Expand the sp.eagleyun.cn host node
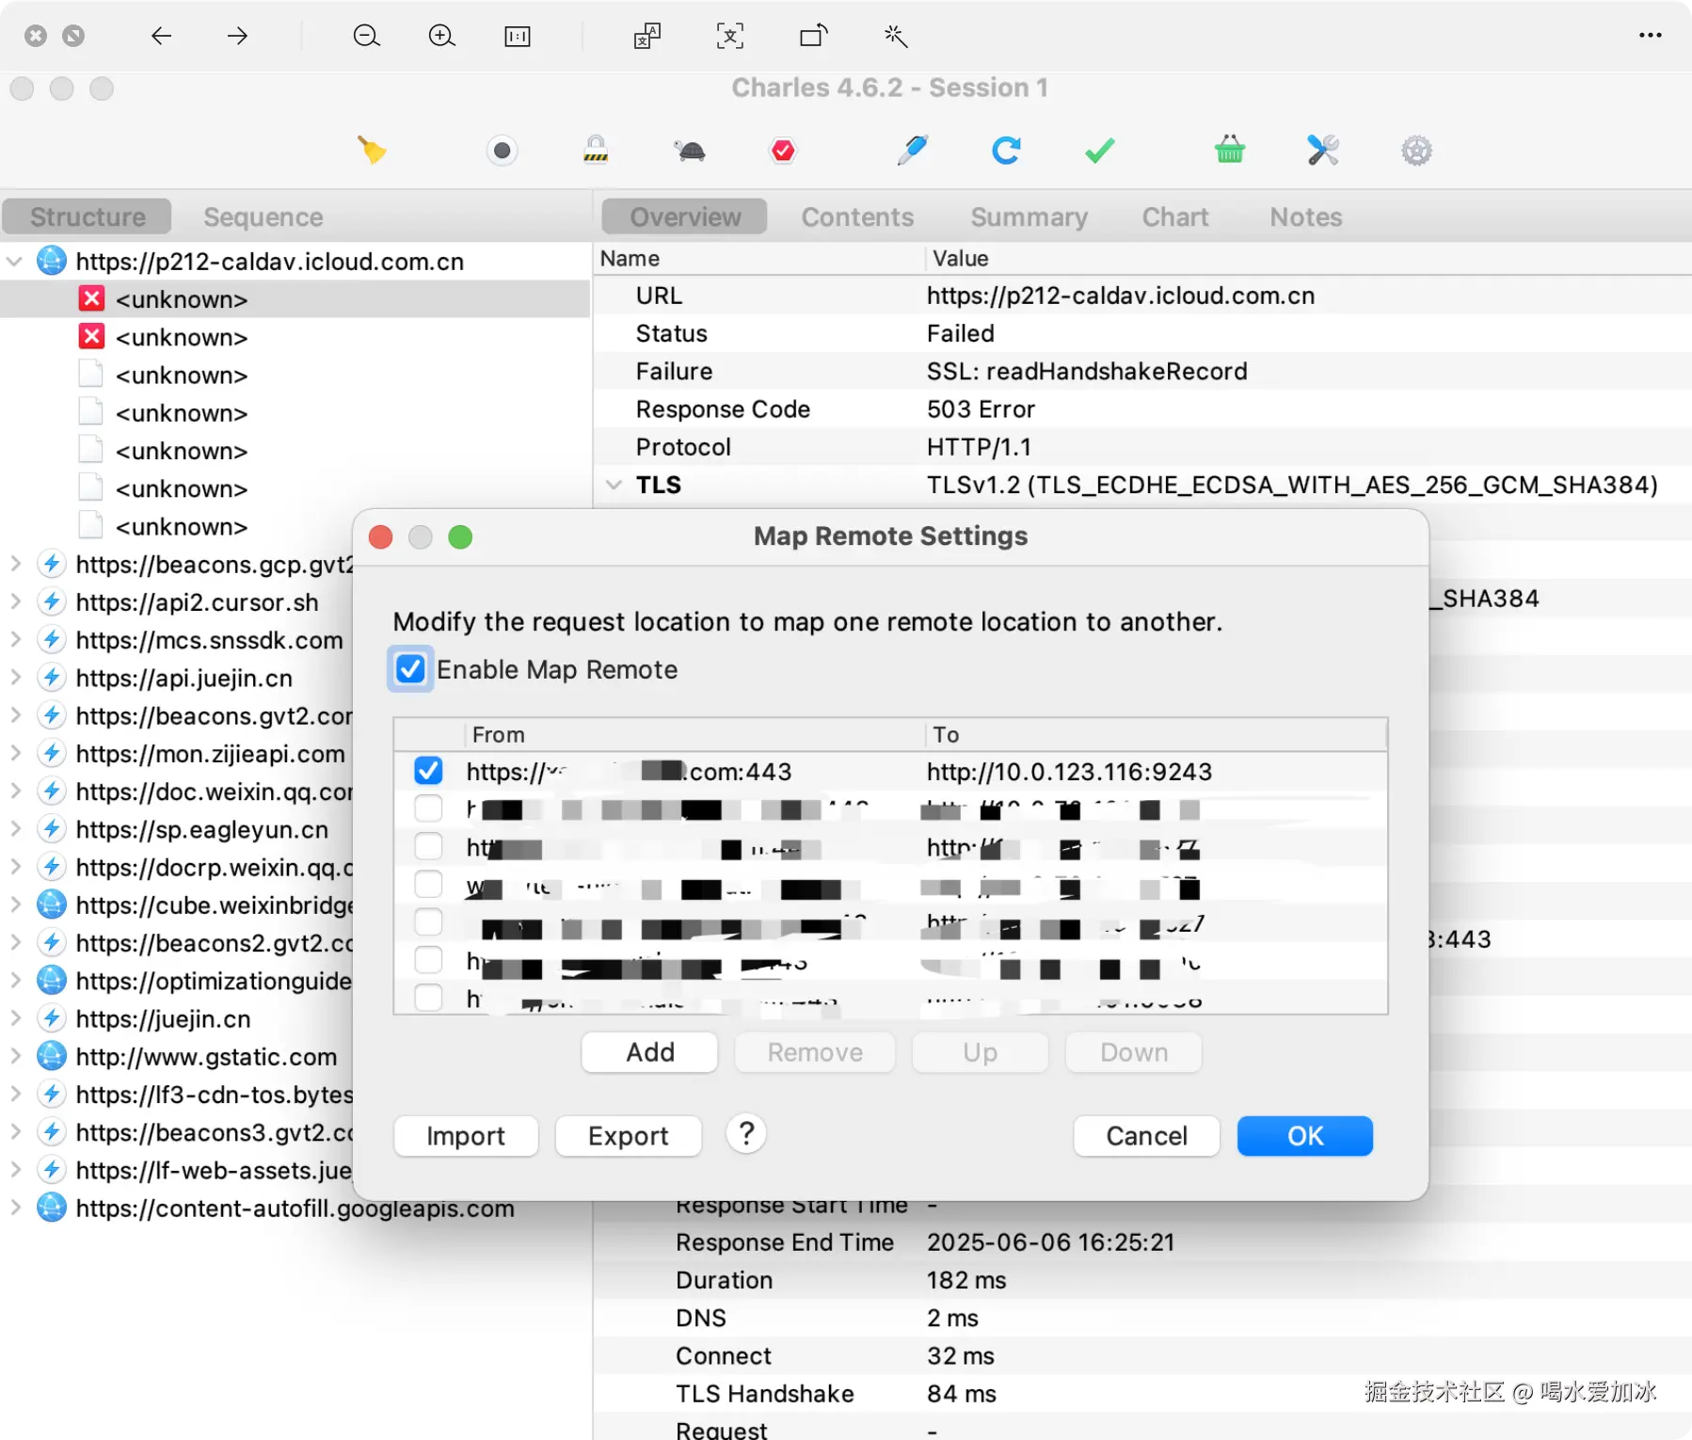The width and height of the screenshot is (1692, 1440). 15,828
